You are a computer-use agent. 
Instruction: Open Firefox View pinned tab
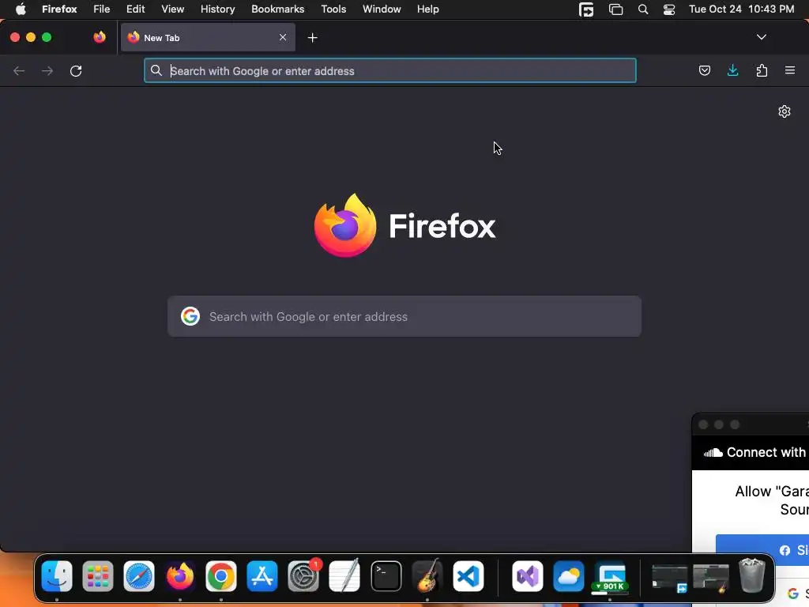tap(100, 37)
